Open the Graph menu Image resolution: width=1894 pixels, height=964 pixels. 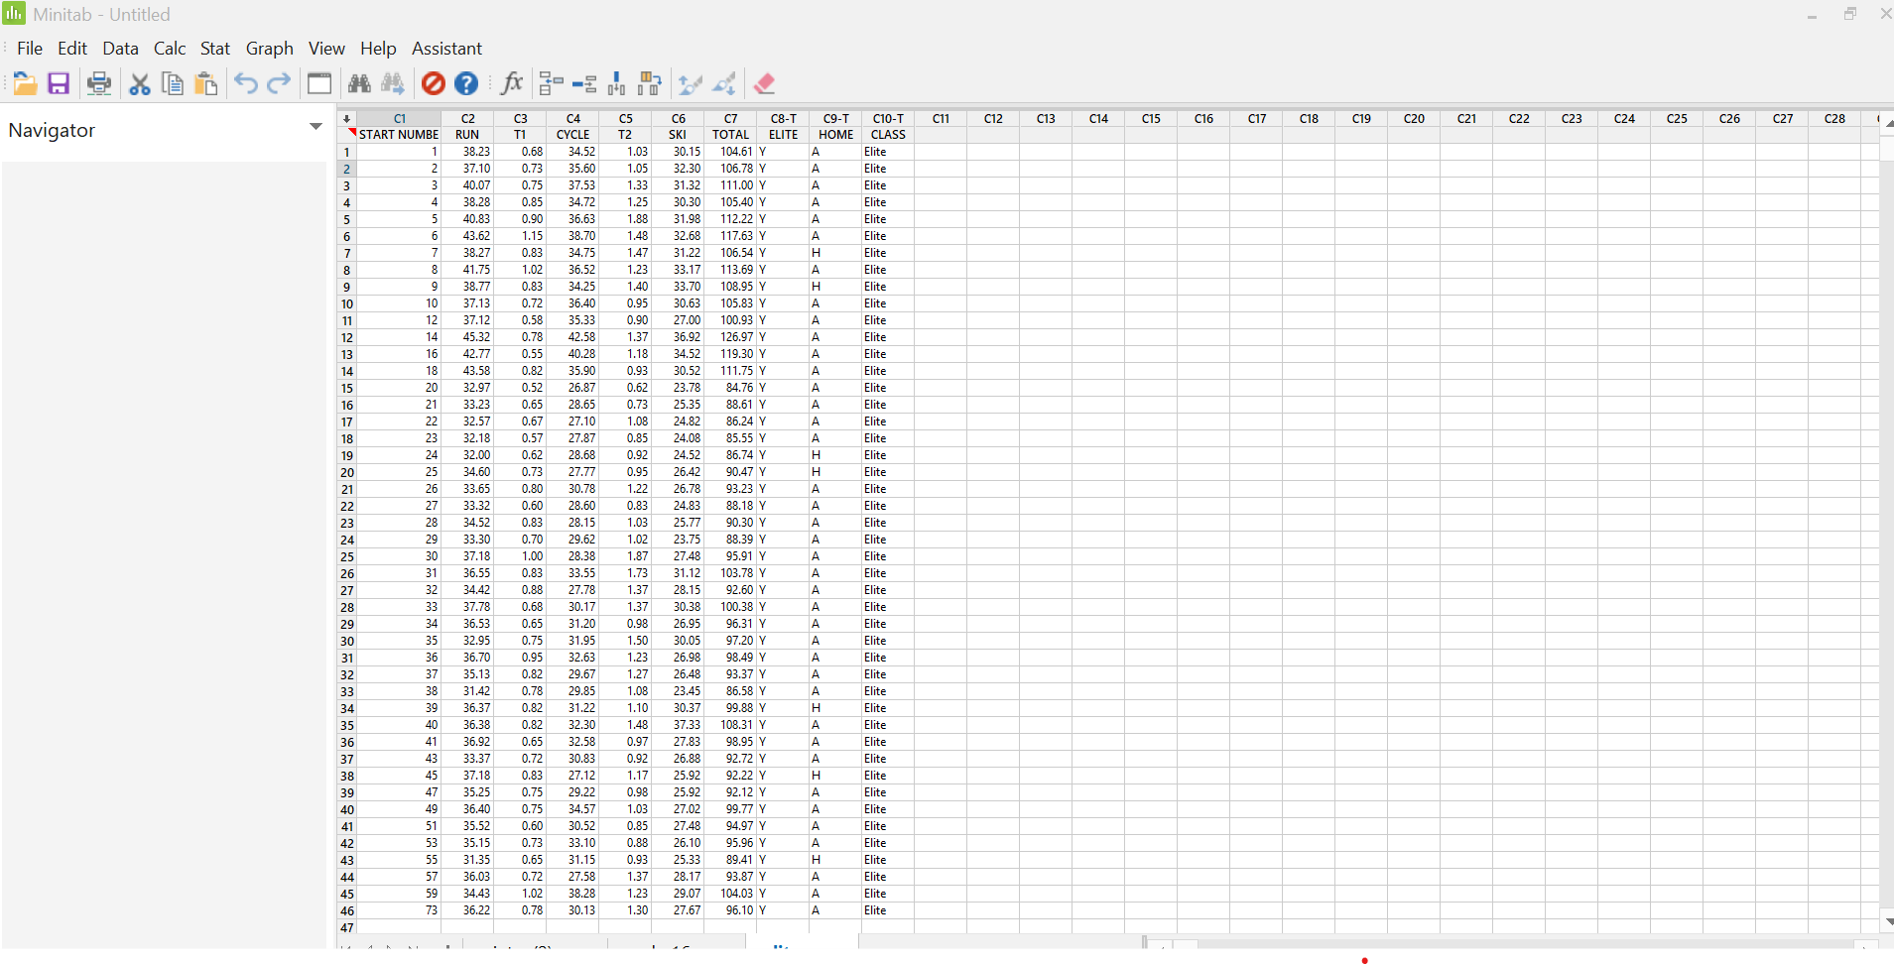[x=269, y=49]
